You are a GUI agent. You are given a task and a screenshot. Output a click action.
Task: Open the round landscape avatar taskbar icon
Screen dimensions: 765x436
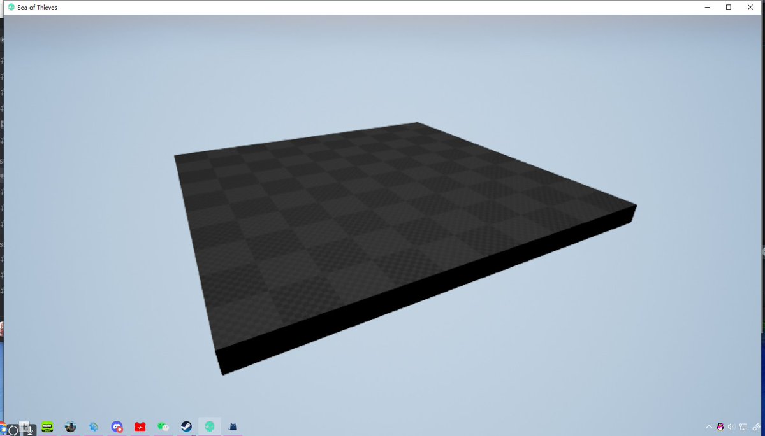70,426
